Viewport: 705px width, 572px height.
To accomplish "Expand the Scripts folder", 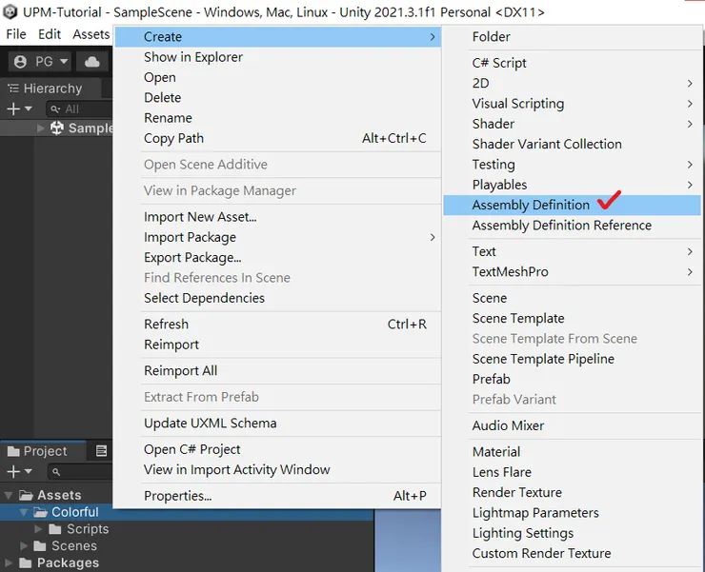I will 38,529.
